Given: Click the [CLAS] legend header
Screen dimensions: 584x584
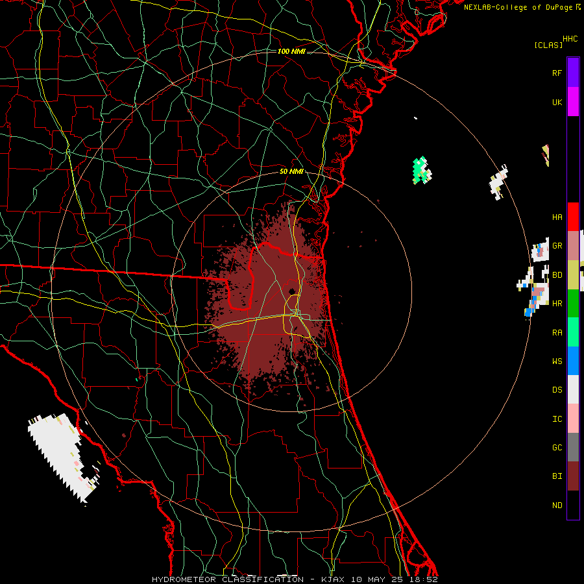Looking at the screenshot, I should pyautogui.click(x=548, y=45).
